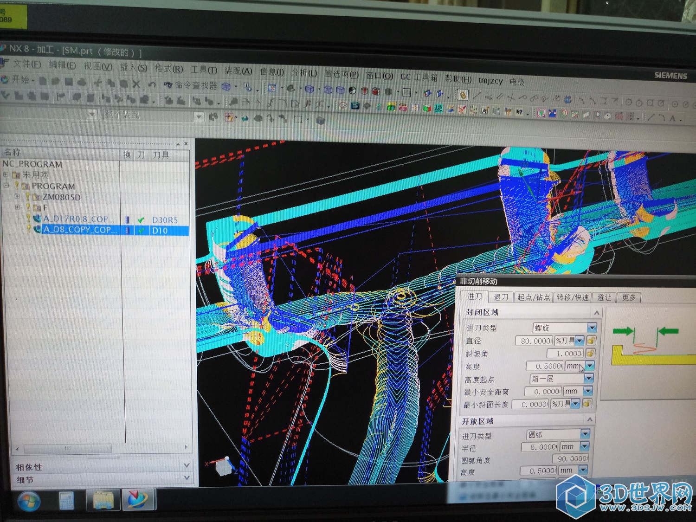Open the 分析(L) menu
The width and height of the screenshot is (696, 522).
(x=304, y=72)
